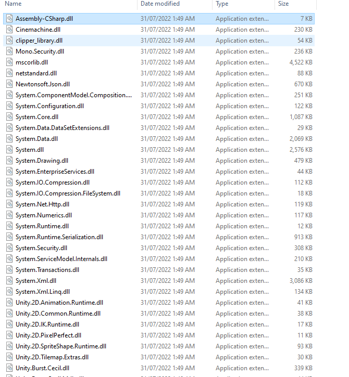Click the 7 KB size of Assembly-CSharp.dll

pos(306,19)
